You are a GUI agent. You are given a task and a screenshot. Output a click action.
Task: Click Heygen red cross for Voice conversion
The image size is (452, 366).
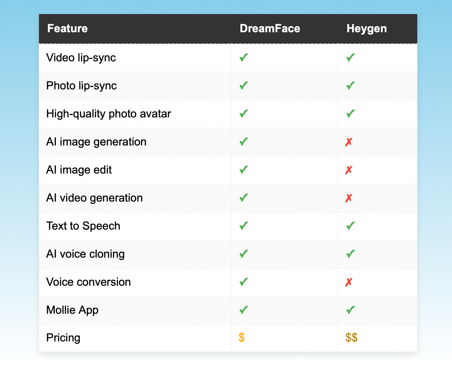tap(348, 282)
